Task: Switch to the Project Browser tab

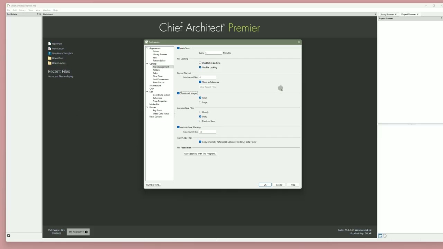Action: pyautogui.click(x=408, y=14)
